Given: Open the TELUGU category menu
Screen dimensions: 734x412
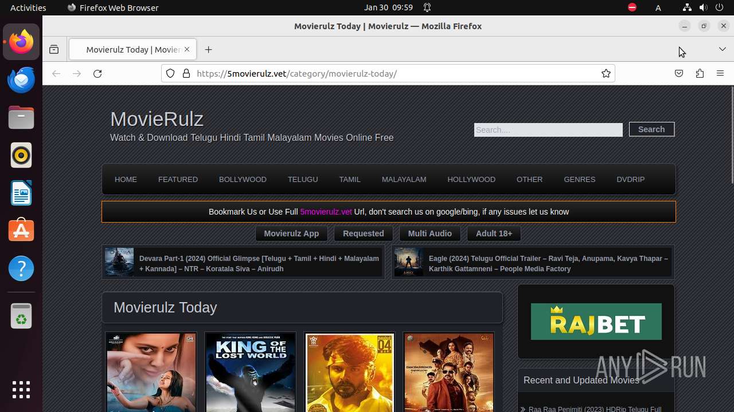Looking at the screenshot, I should 303,180.
